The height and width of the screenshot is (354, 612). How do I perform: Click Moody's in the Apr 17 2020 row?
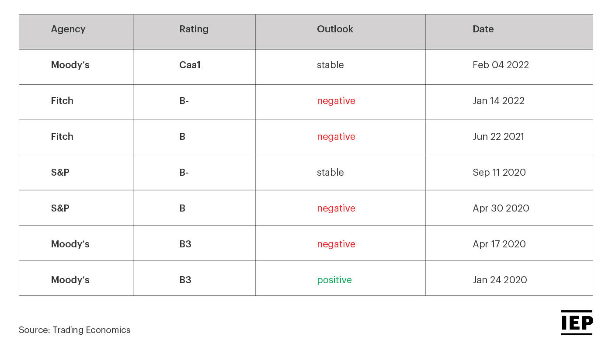click(x=70, y=244)
